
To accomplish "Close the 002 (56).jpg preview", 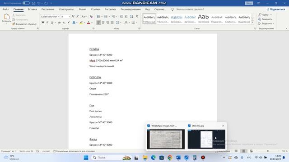I will point(223,126).
